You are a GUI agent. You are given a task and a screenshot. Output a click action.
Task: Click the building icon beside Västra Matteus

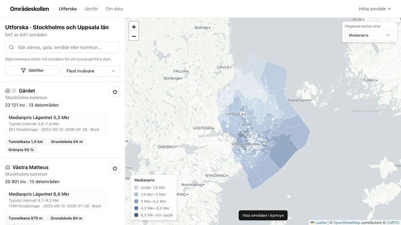pos(8,167)
